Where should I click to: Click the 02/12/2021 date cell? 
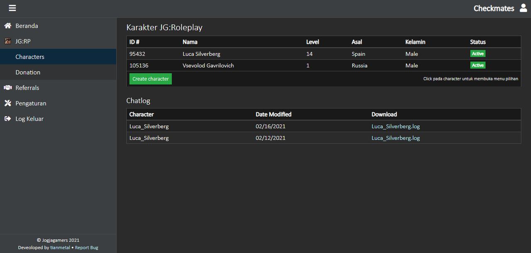click(270, 138)
